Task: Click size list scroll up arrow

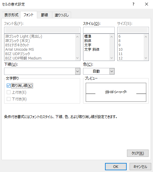Action: coord(146,37)
